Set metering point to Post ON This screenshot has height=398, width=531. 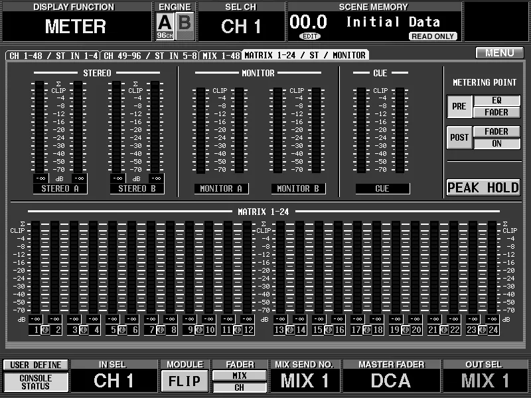496,143
